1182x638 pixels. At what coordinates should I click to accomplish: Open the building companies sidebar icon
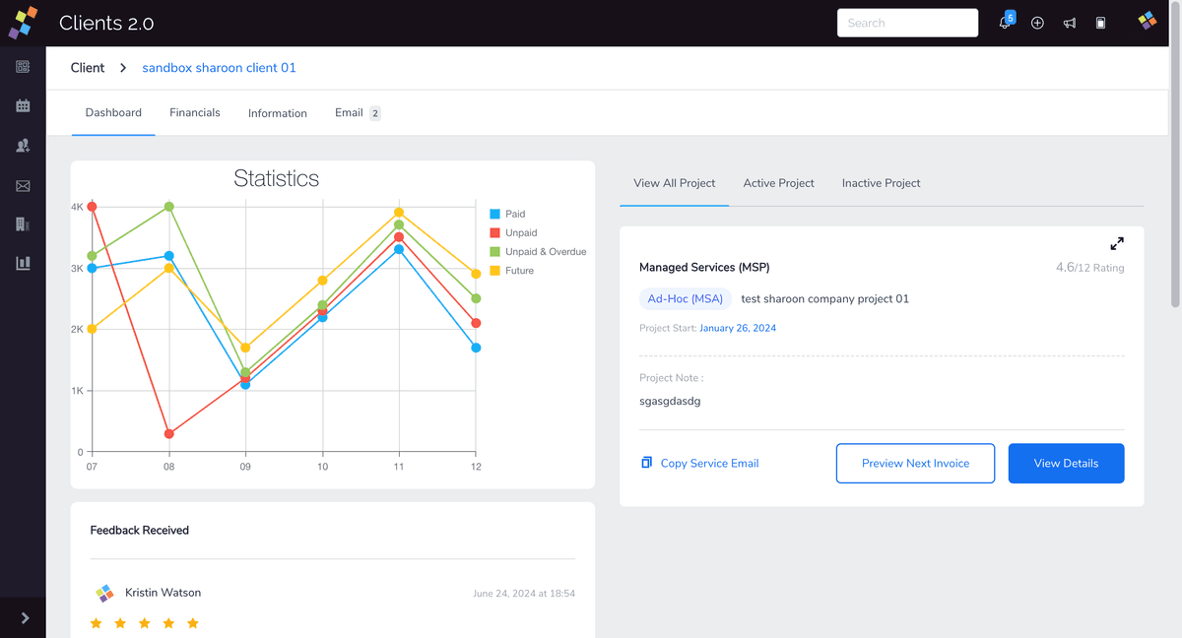click(23, 224)
